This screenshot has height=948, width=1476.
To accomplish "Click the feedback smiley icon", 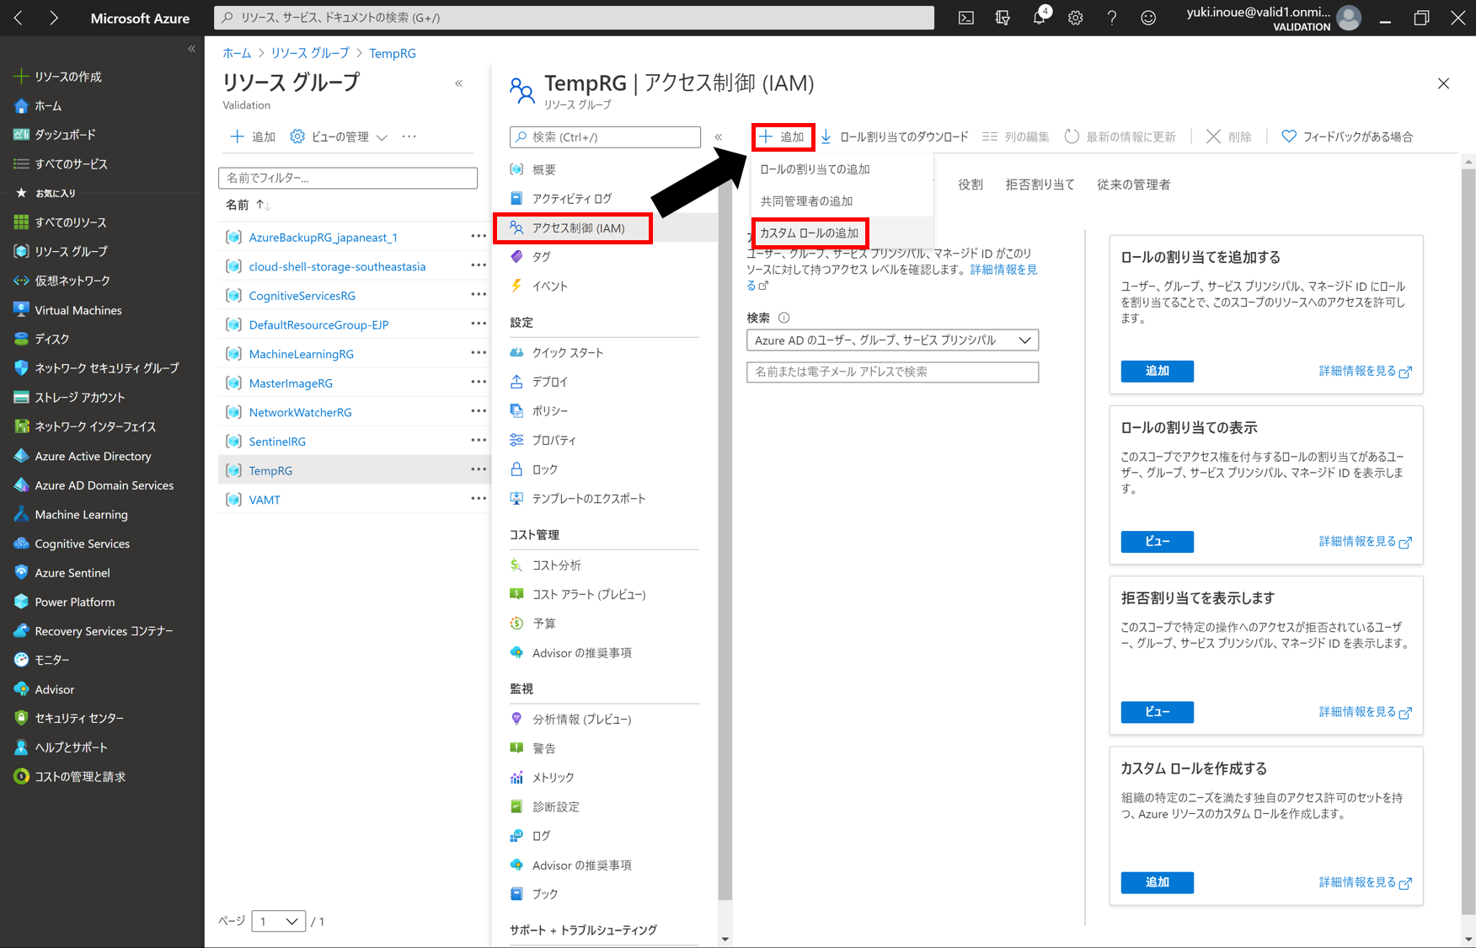I will pos(1148,18).
